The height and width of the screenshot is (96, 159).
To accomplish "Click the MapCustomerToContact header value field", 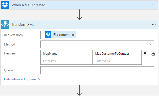I will [x=117, y=54].
